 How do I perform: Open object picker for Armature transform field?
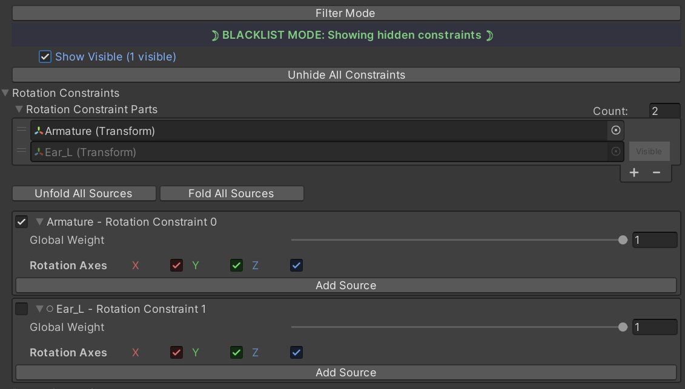615,131
